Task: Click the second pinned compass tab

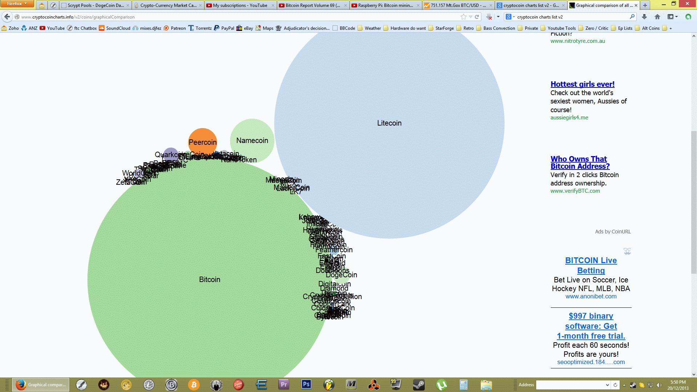Action: pos(54,5)
